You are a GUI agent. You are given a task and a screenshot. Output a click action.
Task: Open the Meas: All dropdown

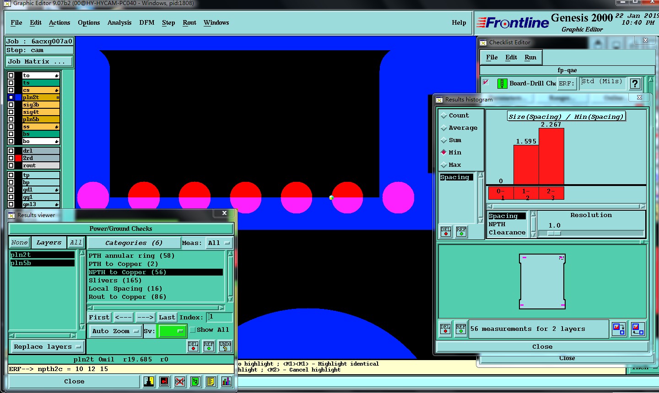[219, 243]
